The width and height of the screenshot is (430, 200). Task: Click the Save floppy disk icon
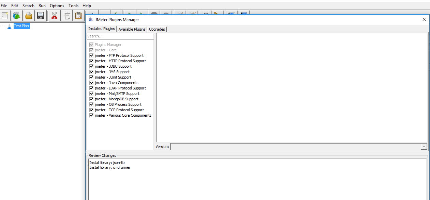click(x=41, y=16)
